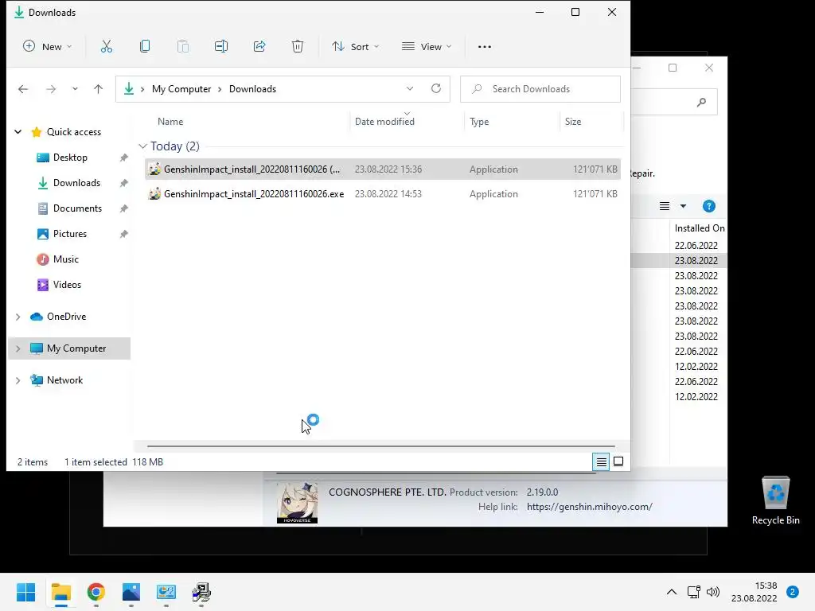This screenshot has width=815, height=611.
Task: Select Desktop in Quick access
Action: [x=70, y=158]
